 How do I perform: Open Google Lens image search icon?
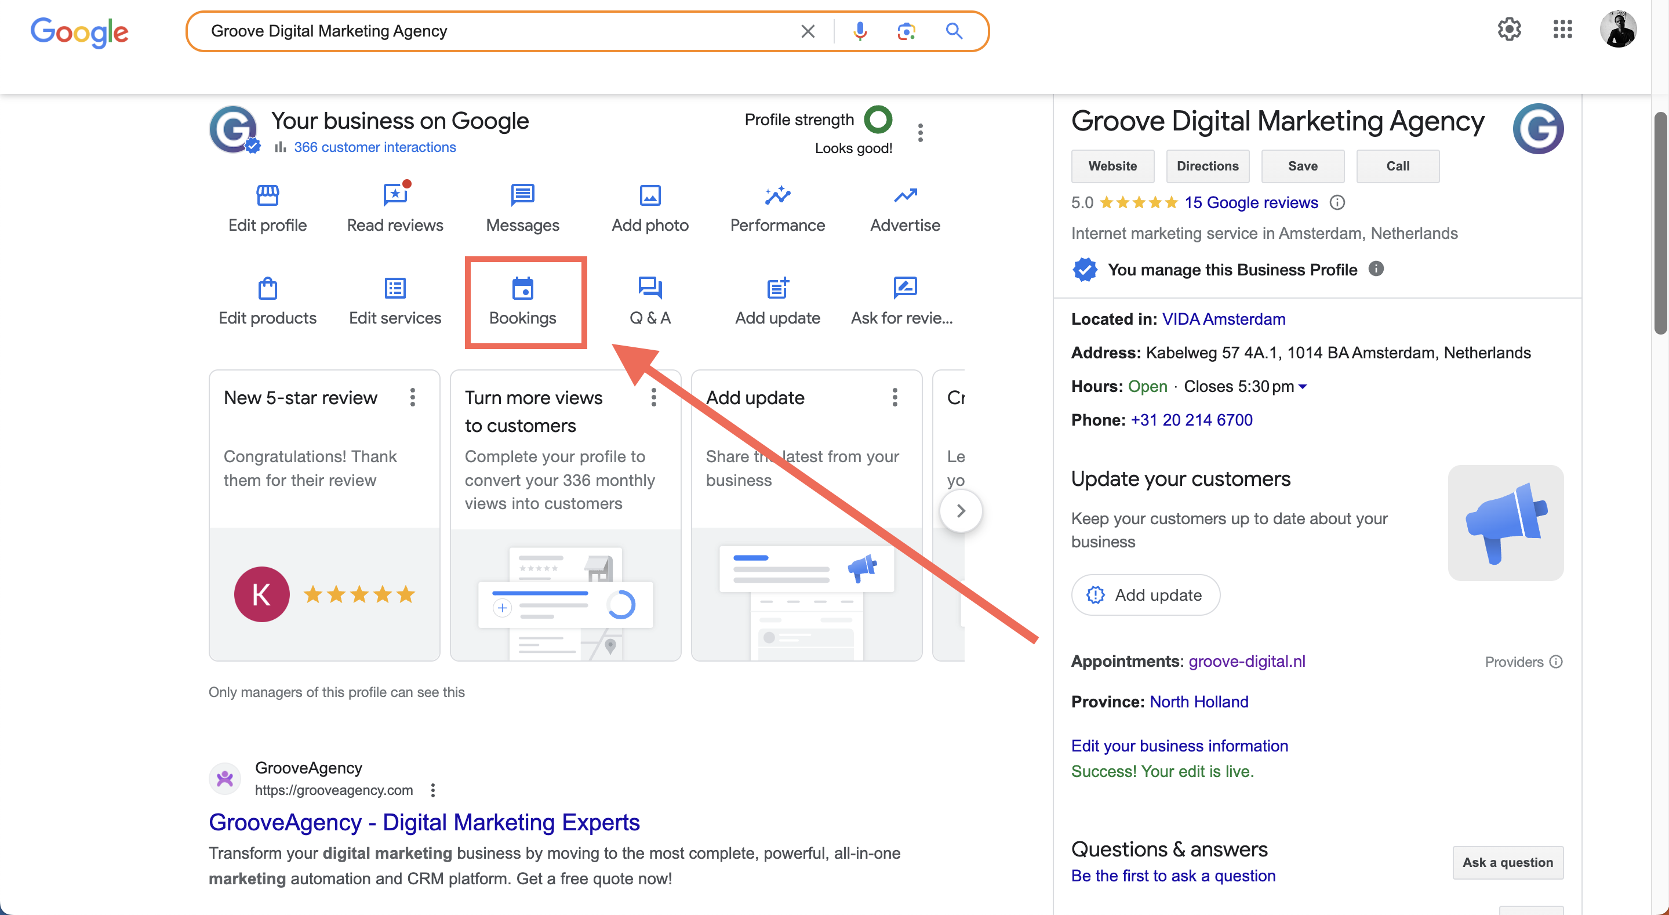tap(907, 31)
